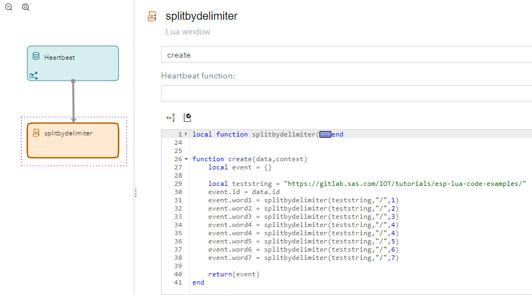Screen dimensions: 532x295
Task: Click the zoom in magnifier icon
Action: (x=26, y=7)
